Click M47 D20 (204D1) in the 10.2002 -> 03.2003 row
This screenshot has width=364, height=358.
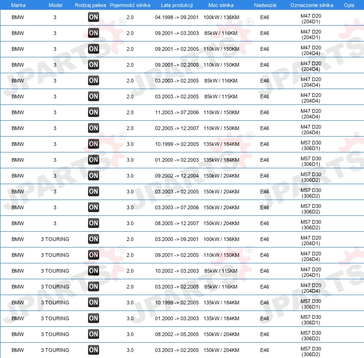pos(311,272)
